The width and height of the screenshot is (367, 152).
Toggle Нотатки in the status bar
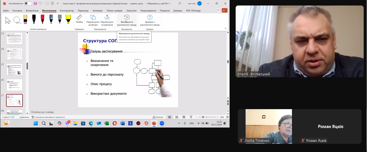pyautogui.click(x=158, y=117)
